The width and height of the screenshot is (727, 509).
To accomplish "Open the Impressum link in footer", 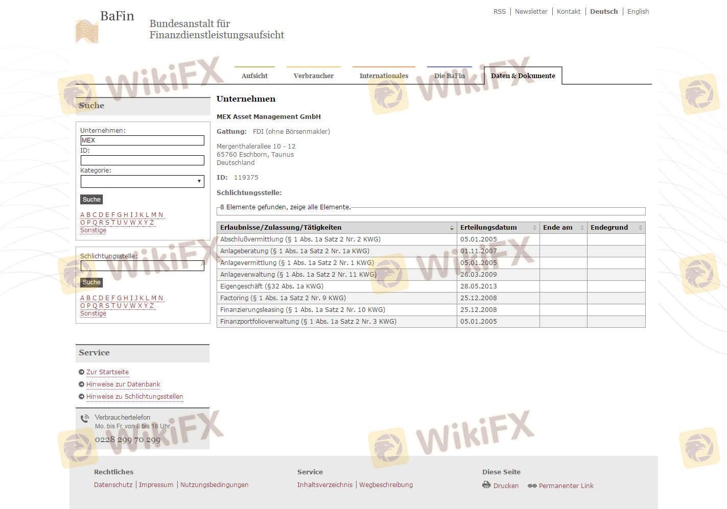I will click(x=156, y=485).
